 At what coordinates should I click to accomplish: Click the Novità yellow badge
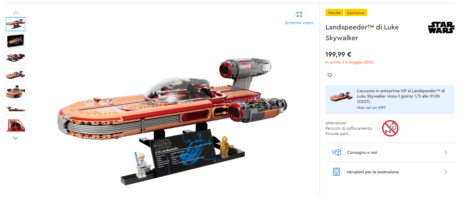click(x=334, y=13)
